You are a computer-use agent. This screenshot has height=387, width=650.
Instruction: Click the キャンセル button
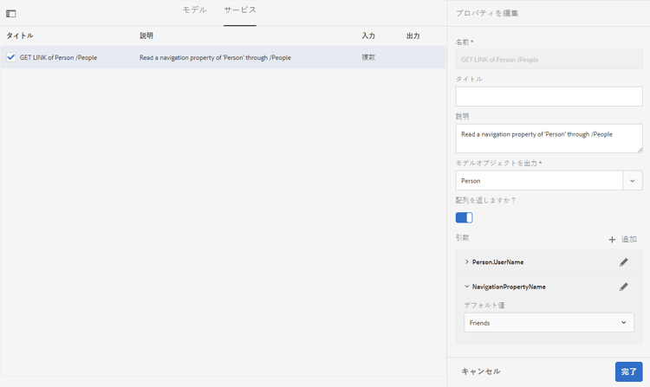point(481,371)
